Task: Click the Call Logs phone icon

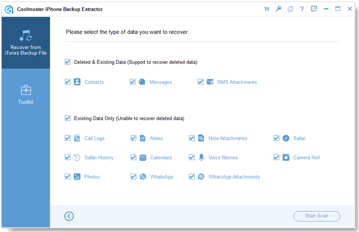Action: (77, 138)
